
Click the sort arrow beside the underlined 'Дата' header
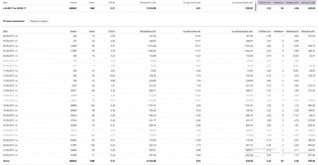click(9, 31)
